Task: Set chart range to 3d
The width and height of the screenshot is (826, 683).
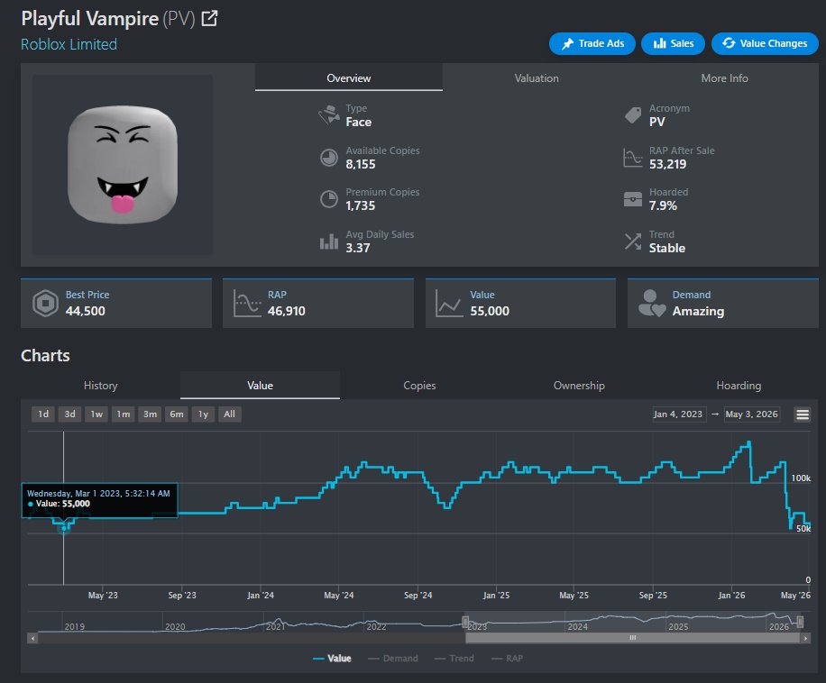Action: (69, 414)
